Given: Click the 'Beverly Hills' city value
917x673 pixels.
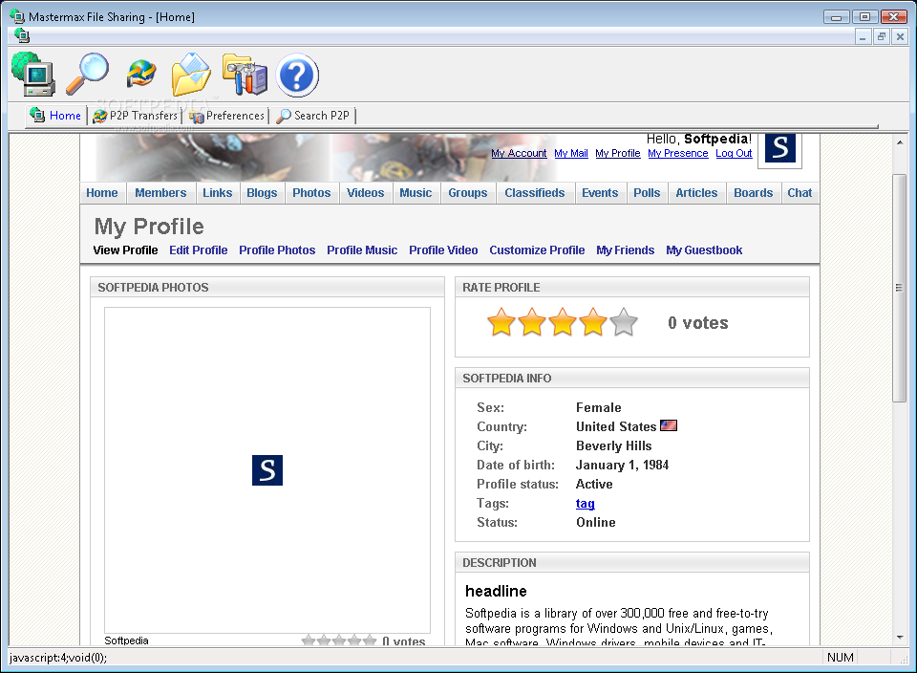Looking at the screenshot, I should (613, 445).
